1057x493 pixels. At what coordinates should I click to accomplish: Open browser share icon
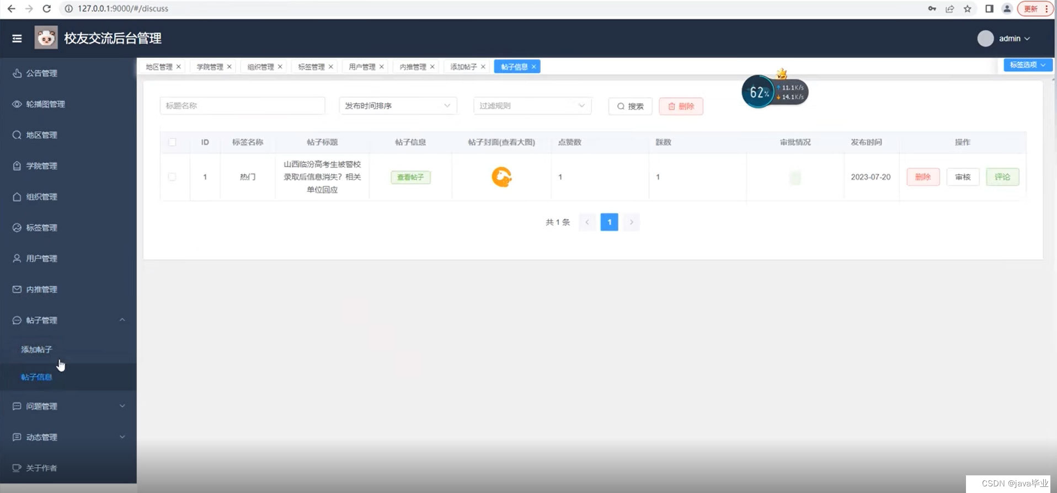(x=950, y=9)
